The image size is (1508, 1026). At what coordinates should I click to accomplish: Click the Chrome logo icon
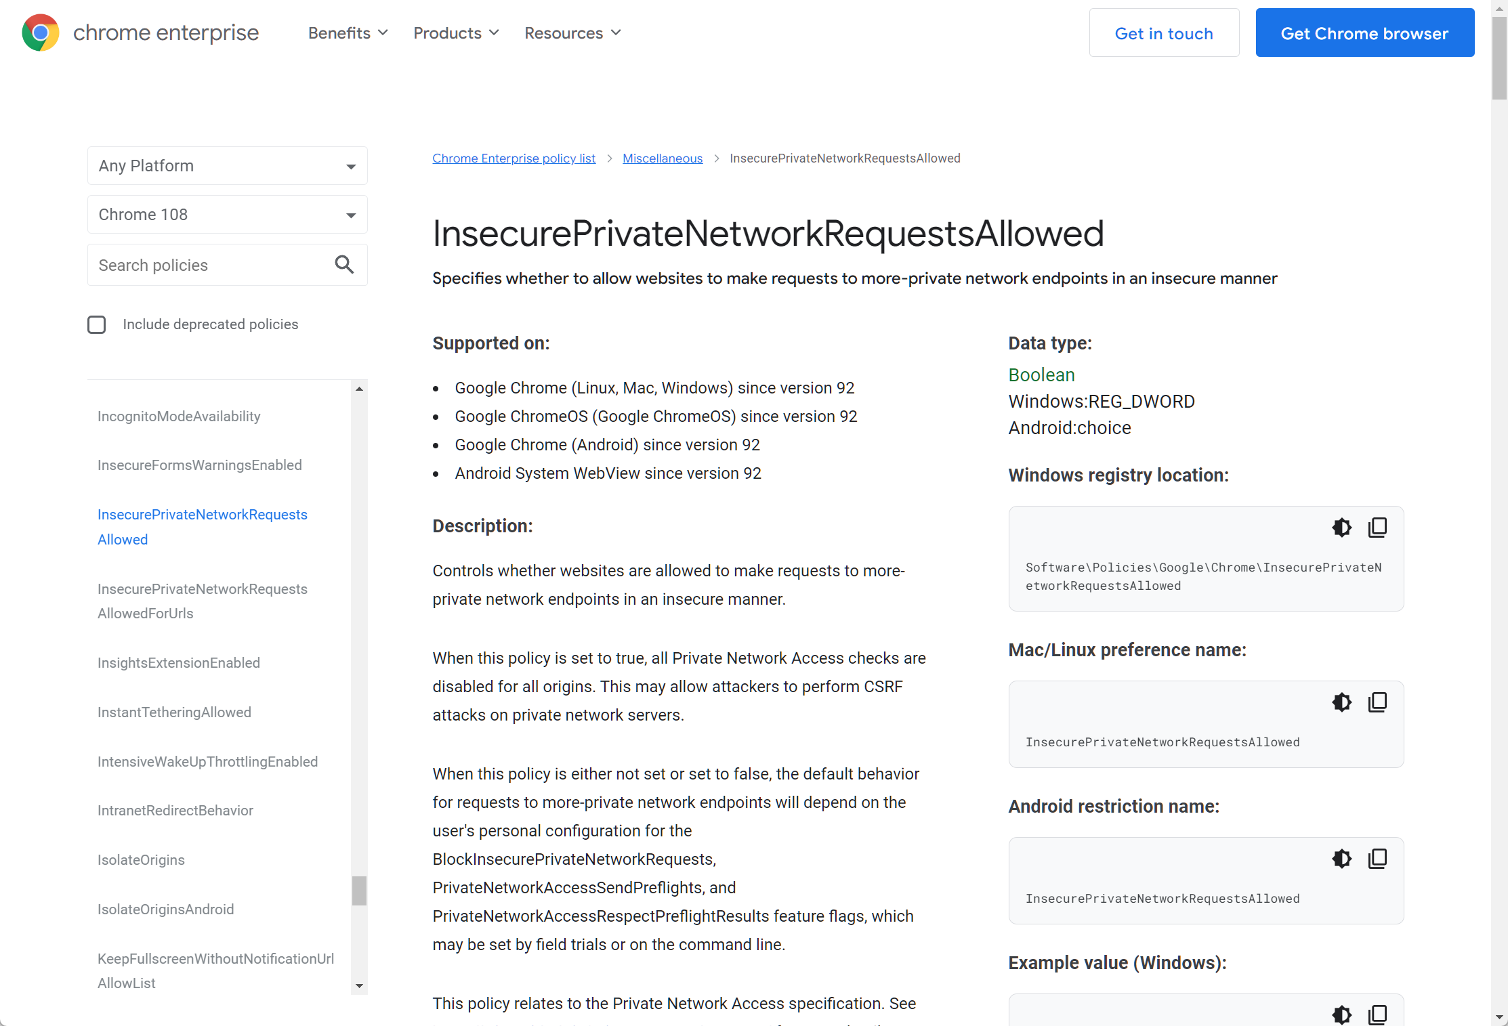click(40, 33)
